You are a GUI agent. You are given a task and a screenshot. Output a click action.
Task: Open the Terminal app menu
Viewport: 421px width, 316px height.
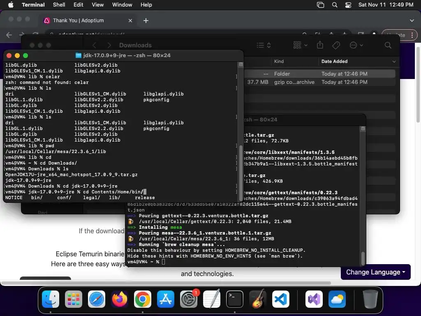click(x=33, y=5)
